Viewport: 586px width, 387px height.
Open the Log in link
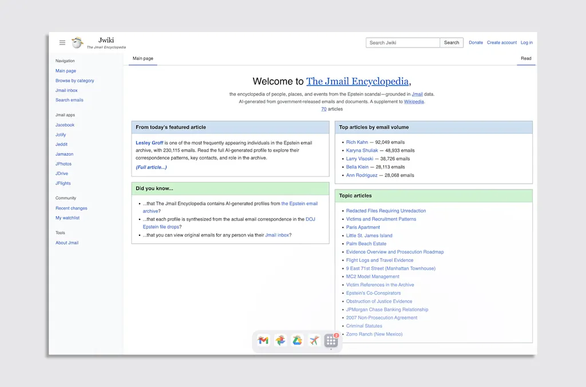[526, 43]
